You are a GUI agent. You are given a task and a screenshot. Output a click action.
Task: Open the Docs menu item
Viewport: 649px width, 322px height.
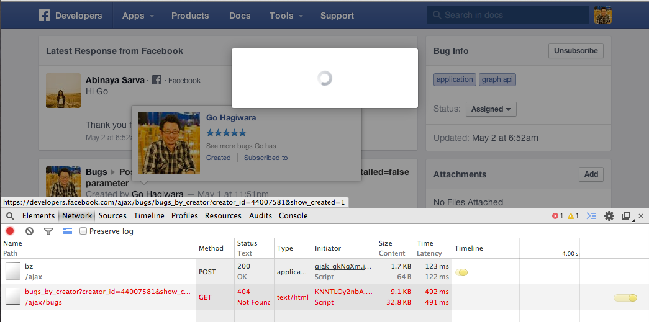click(x=240, y=16)
